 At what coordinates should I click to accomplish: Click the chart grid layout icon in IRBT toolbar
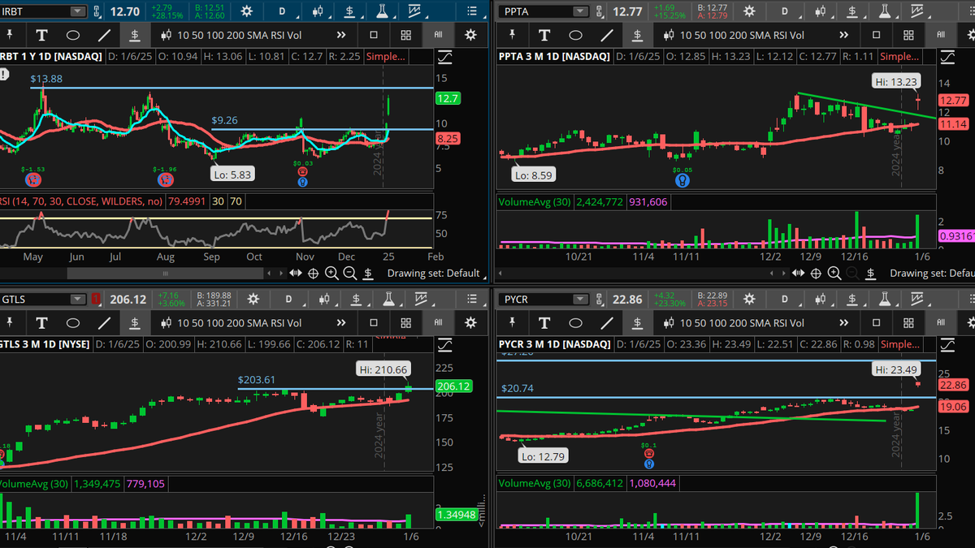pos(405,35)
